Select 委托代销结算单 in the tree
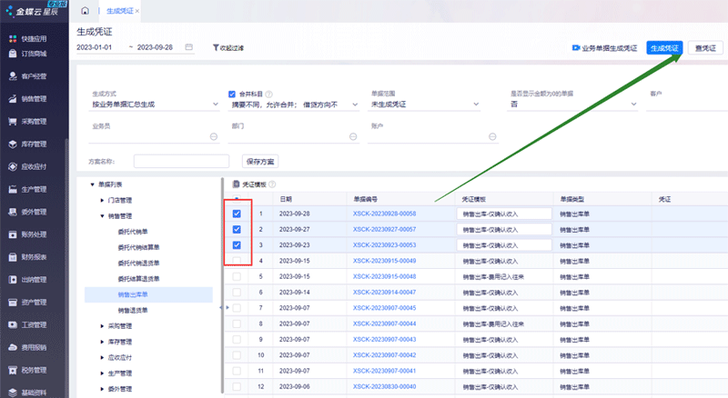 coord(138,247)
